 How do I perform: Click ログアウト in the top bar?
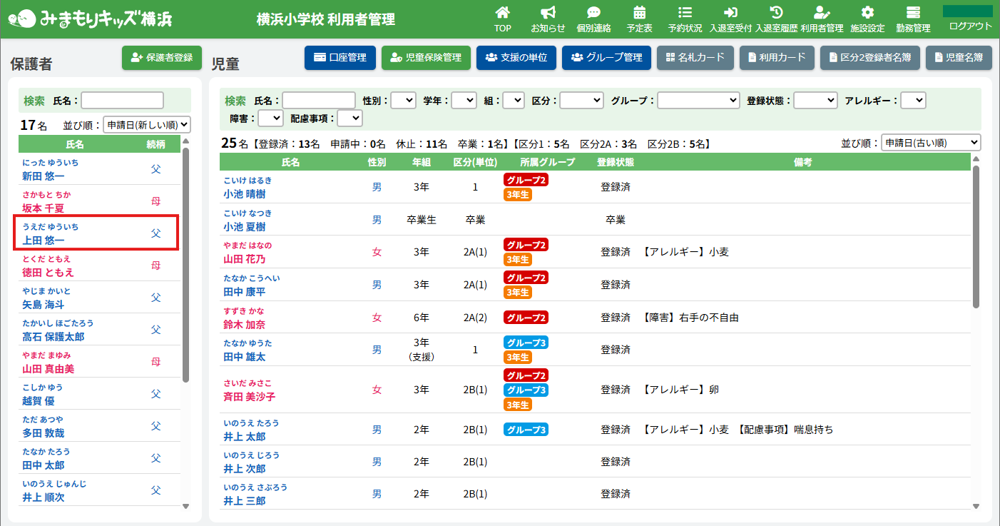click(x=970, y=26)
